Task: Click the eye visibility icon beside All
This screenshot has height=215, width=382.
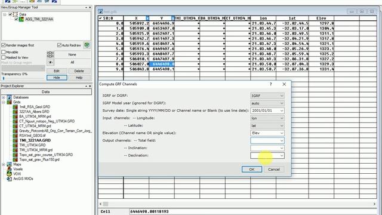Action: [x=50, y=62]
